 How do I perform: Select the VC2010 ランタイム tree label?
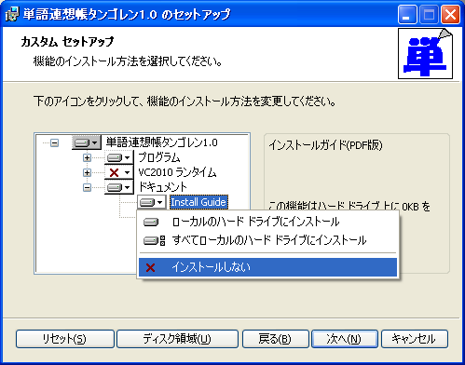[x=177, y=172]
